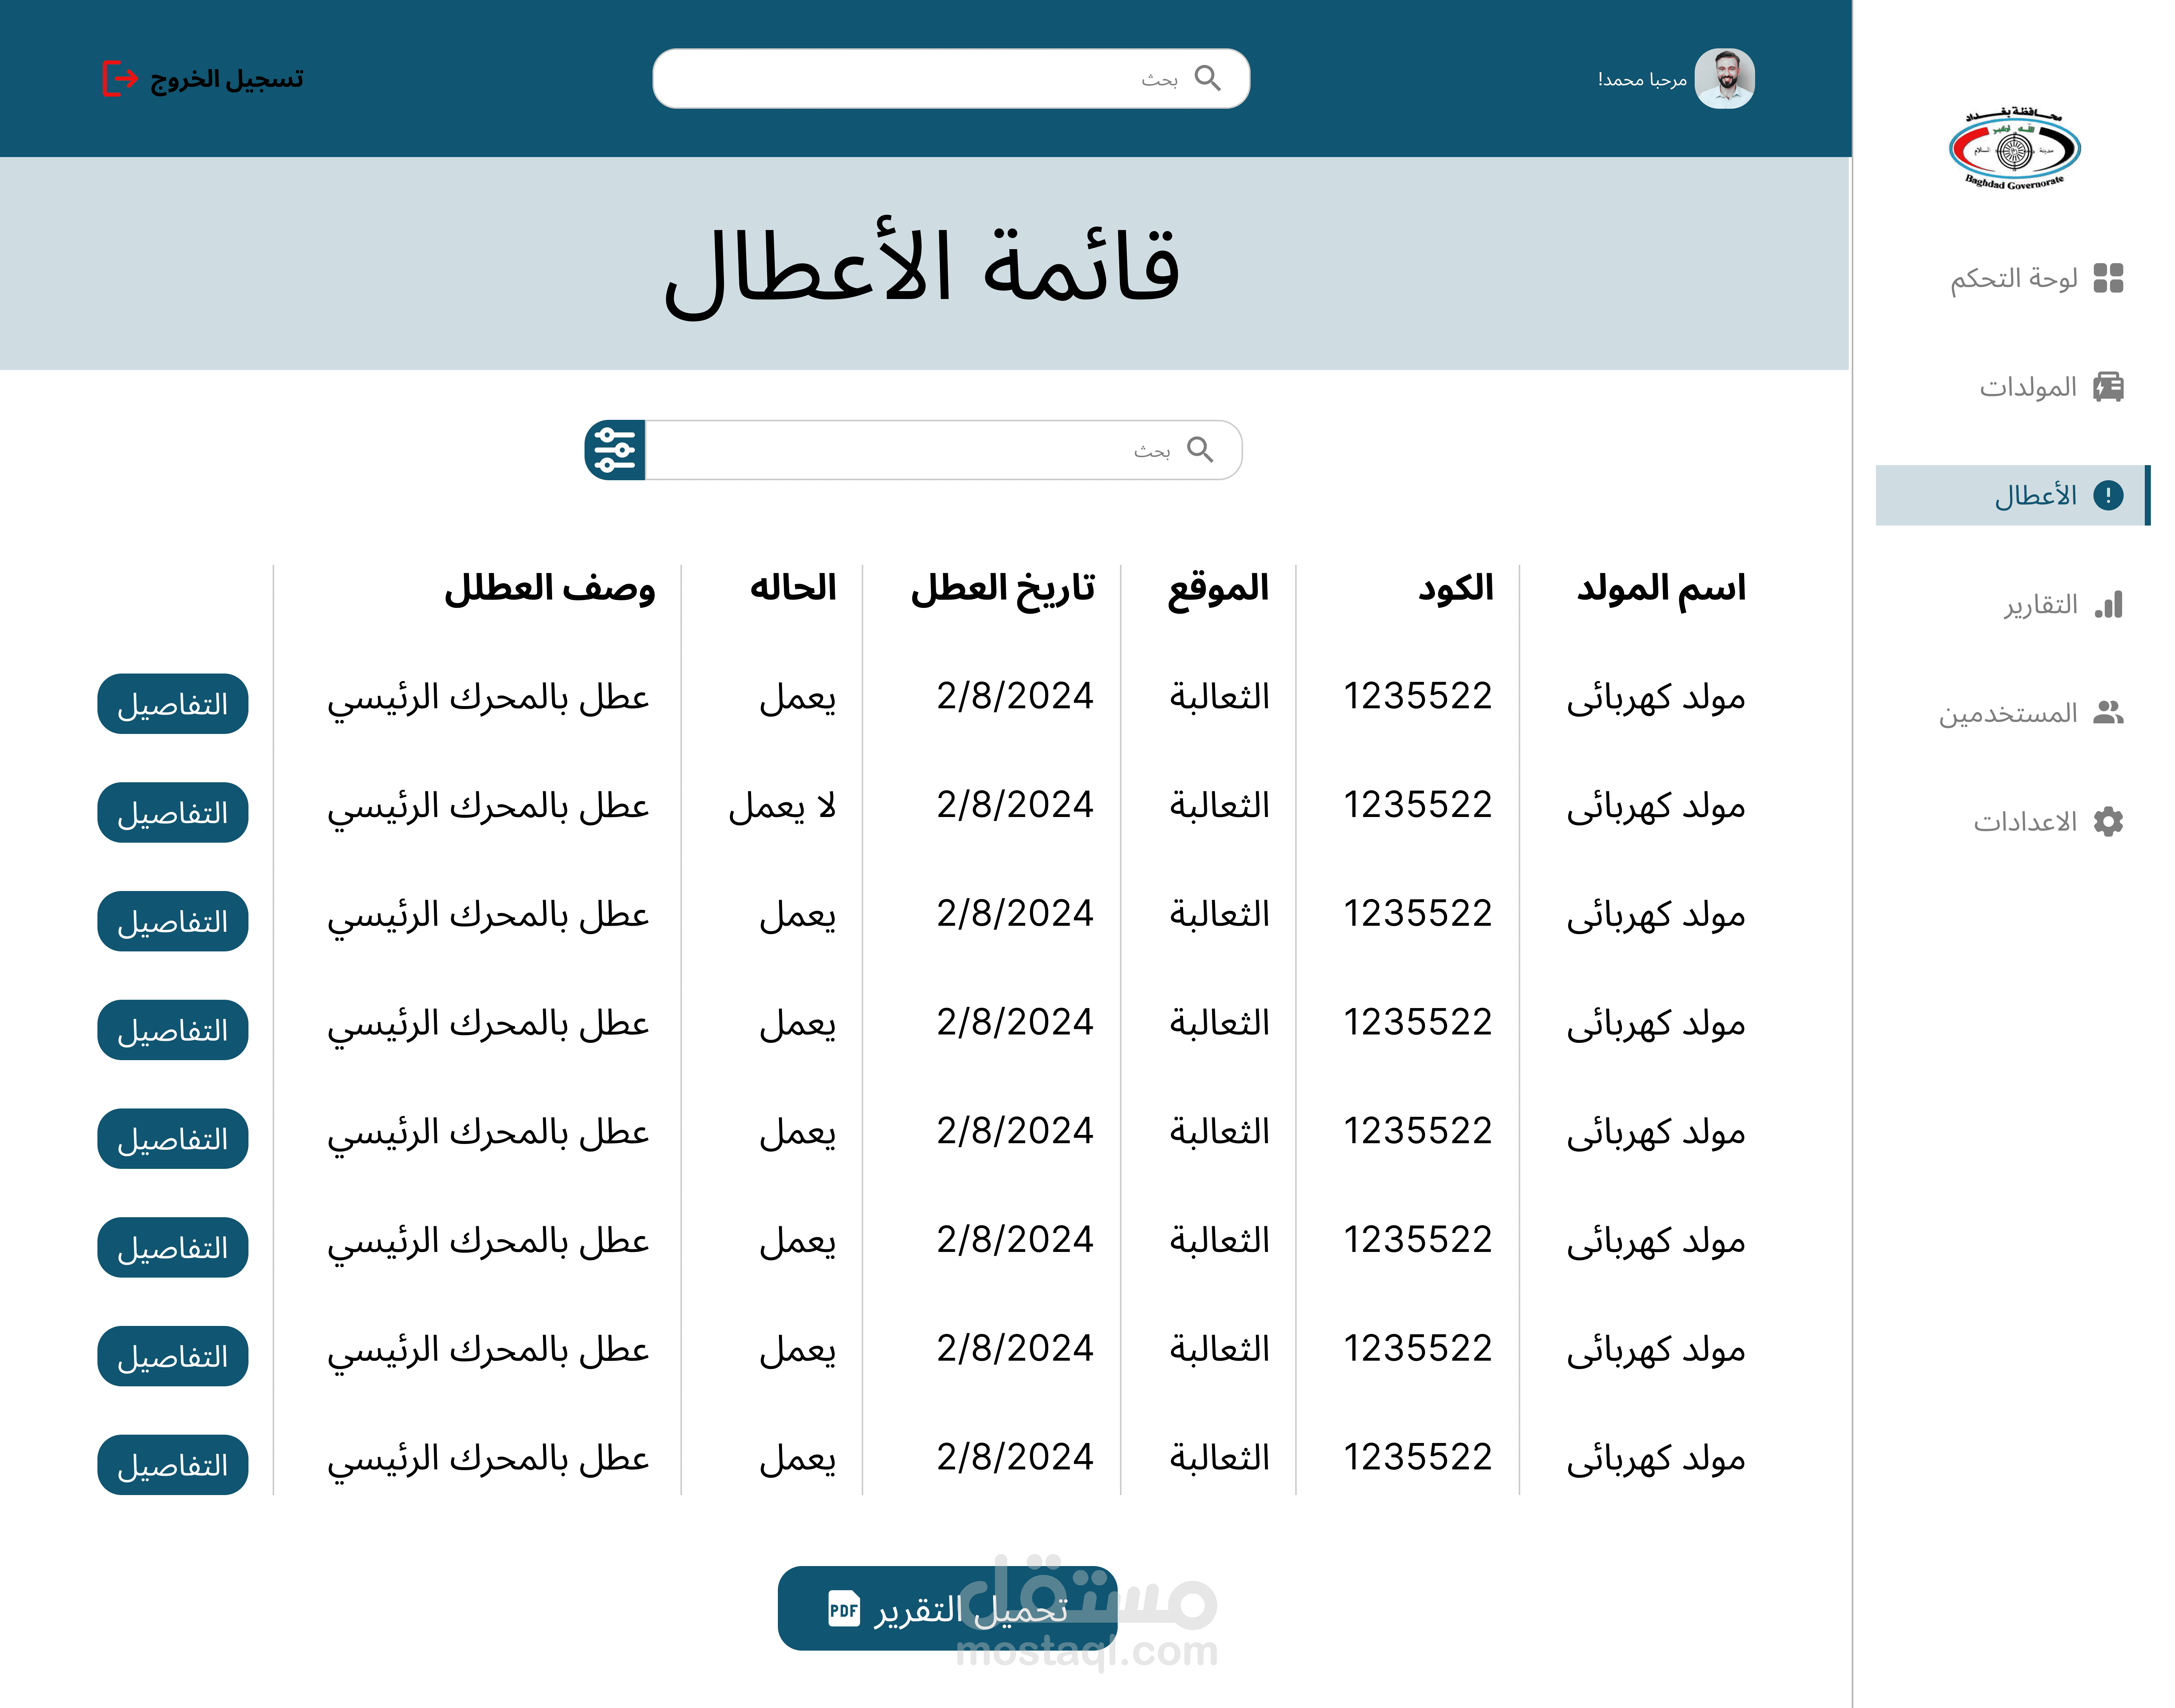Click التفاصيل button in last table row

click(x=172, y=1465)
